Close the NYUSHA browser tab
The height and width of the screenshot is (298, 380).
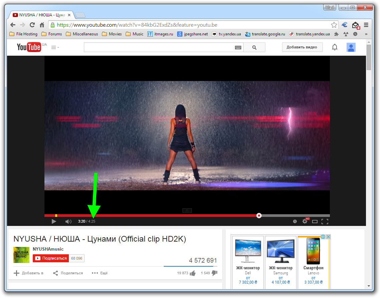pyautogui.click(x=69, y=15)
